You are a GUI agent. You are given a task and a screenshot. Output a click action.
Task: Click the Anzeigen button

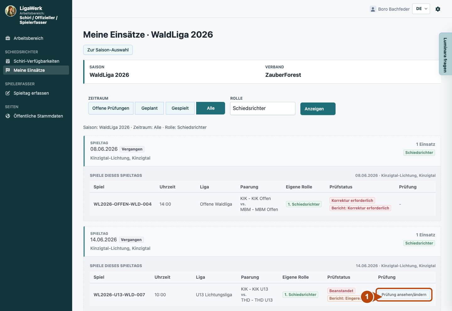[x=318, y=109]
